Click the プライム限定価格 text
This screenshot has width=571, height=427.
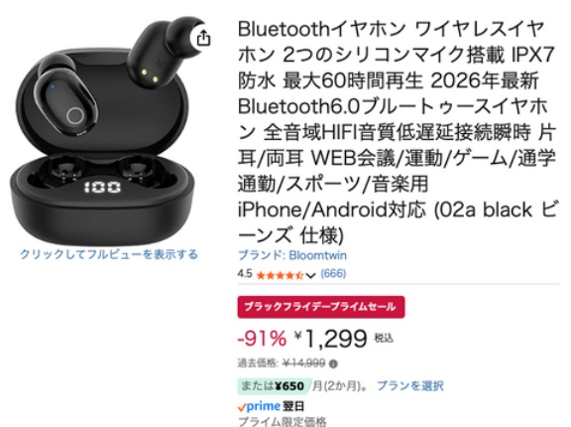coord(283,421)
